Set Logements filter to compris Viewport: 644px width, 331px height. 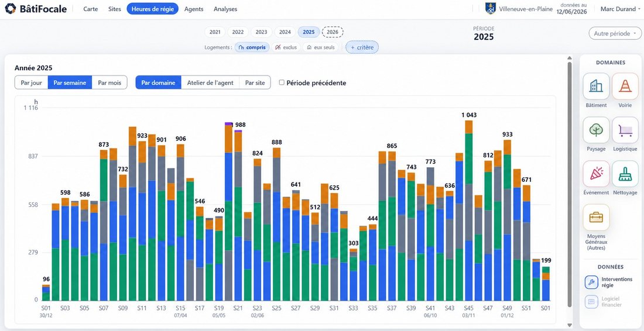click(252, 47)
